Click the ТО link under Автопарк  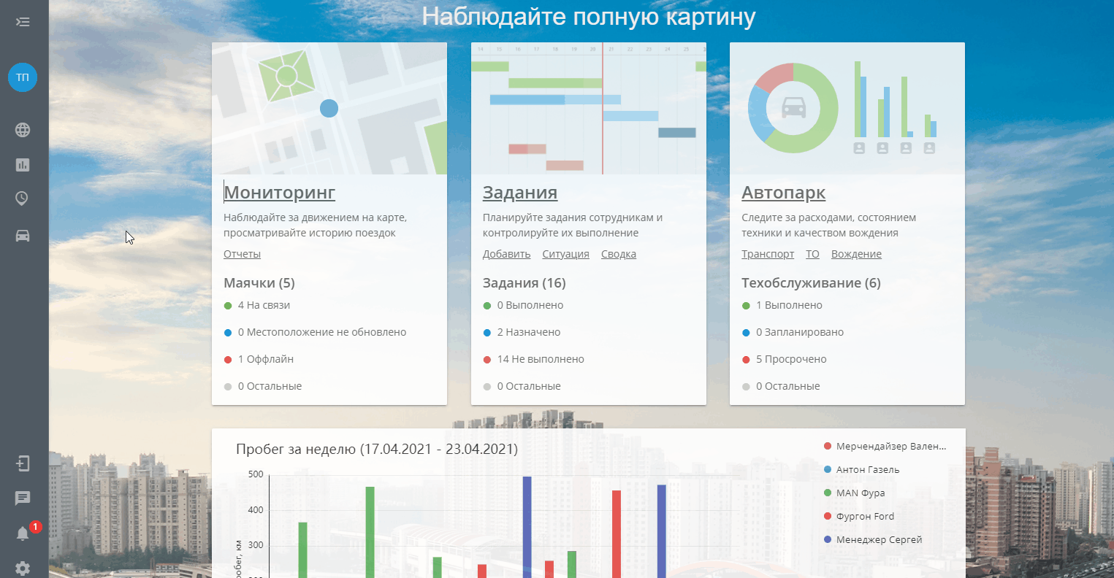(812, 254)
